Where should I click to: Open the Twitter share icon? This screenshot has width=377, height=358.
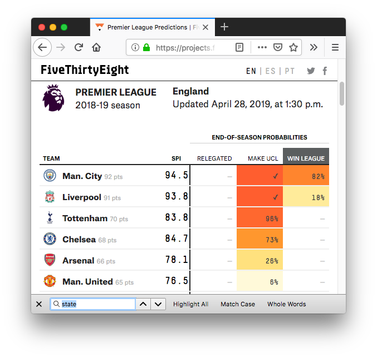(311, 71)
